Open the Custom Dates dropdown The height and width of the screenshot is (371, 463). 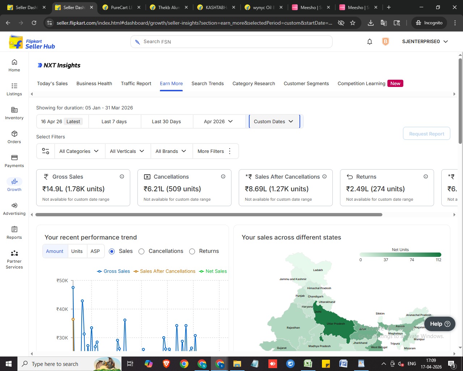coord(274,121)
